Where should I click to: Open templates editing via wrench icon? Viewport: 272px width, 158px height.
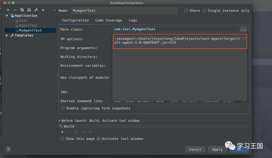pos(36,10)
